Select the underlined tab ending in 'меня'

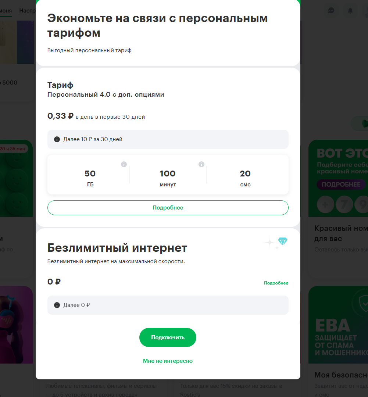[x=6, y=11]
